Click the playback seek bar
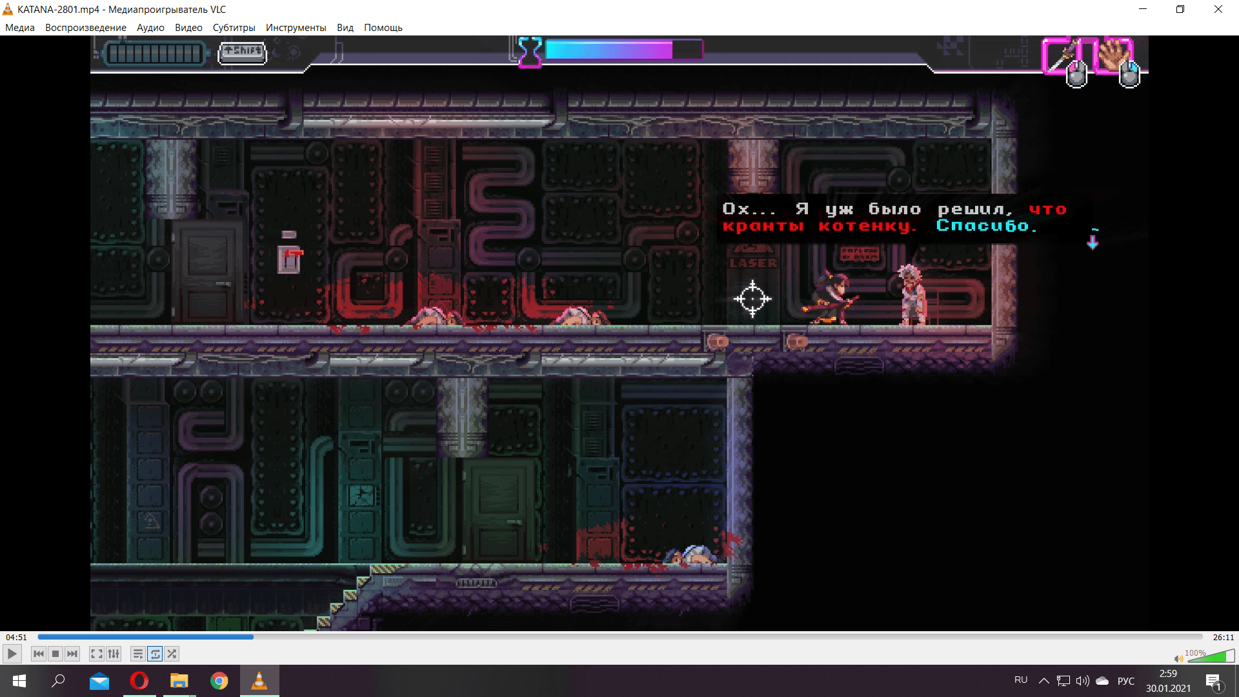This screenshot has width=1239, height=697. click(620, 637)
